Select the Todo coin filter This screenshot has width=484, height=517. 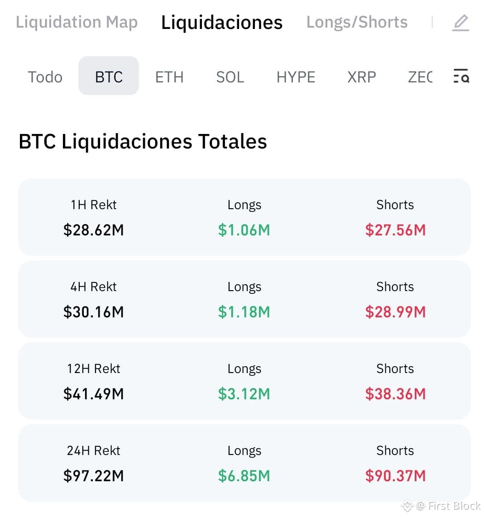coord(45,77)
